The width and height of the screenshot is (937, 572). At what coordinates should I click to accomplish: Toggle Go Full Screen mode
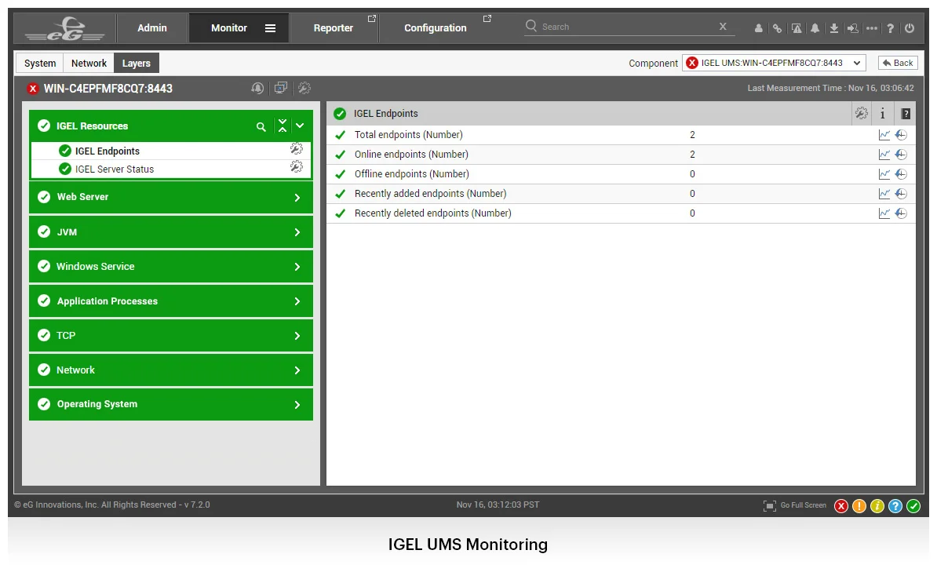795,505
